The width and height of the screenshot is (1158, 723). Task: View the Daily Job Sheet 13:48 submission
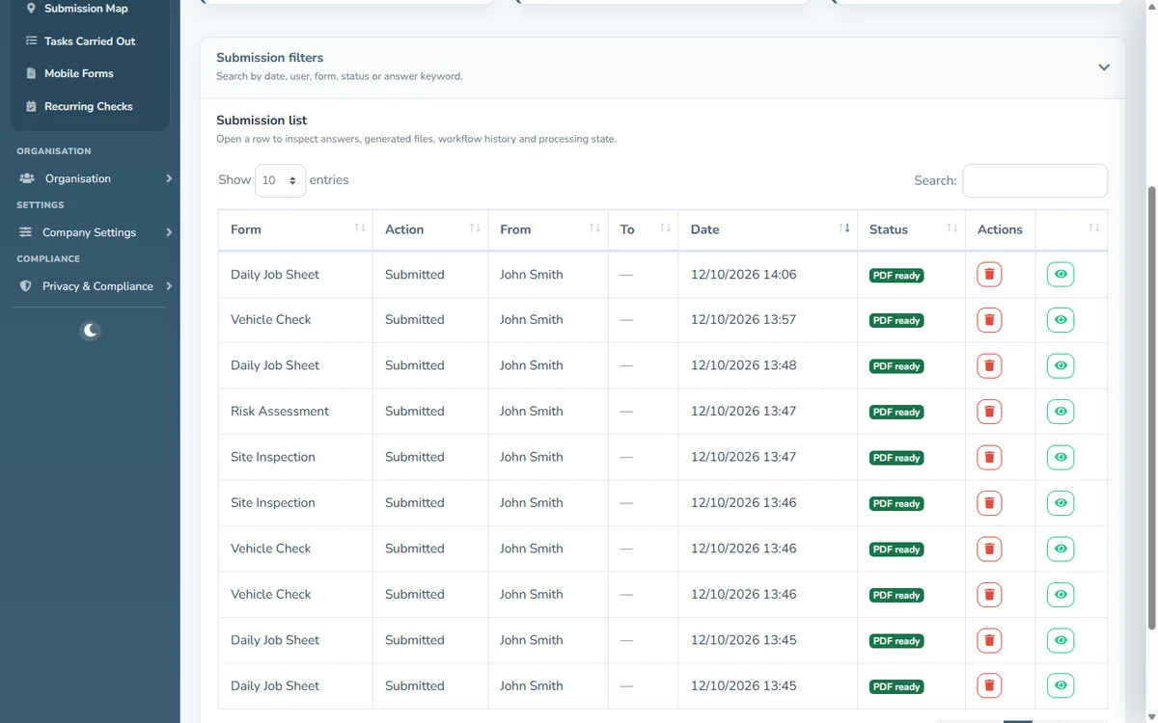coord(1061,365)
